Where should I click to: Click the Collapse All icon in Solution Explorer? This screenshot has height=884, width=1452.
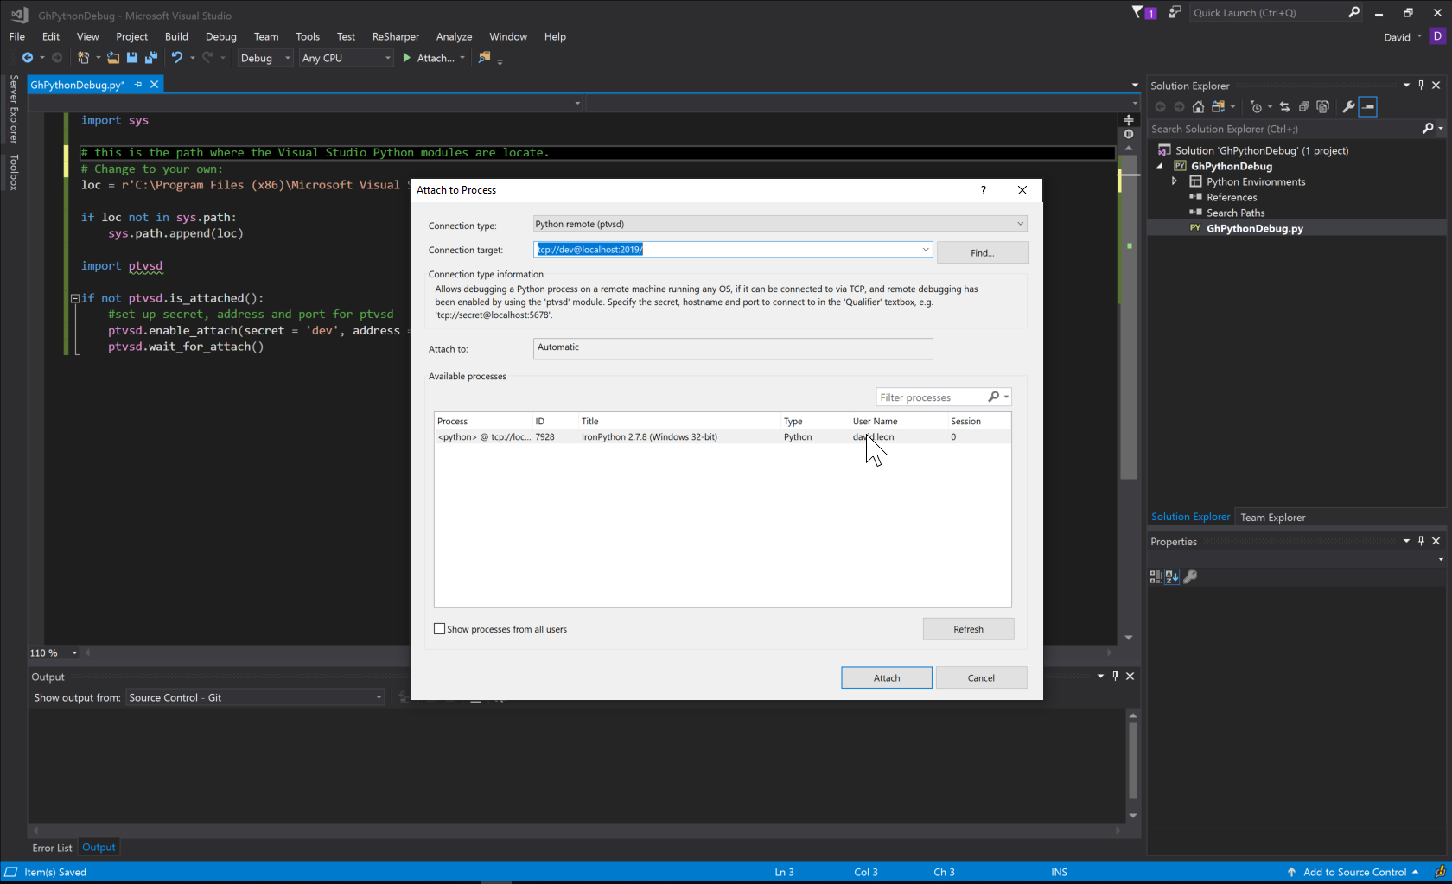coord(1303,107)
